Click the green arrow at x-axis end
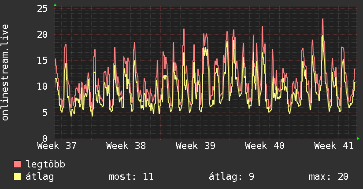 (x=358, y=138)
